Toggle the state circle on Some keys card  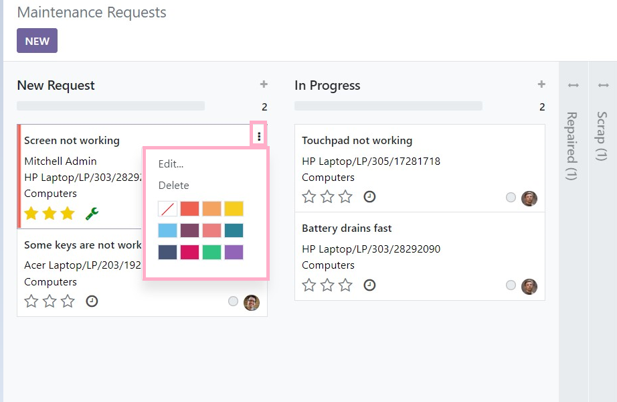point(233,301)
